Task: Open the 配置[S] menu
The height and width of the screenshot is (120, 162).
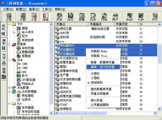Action: 21,9
